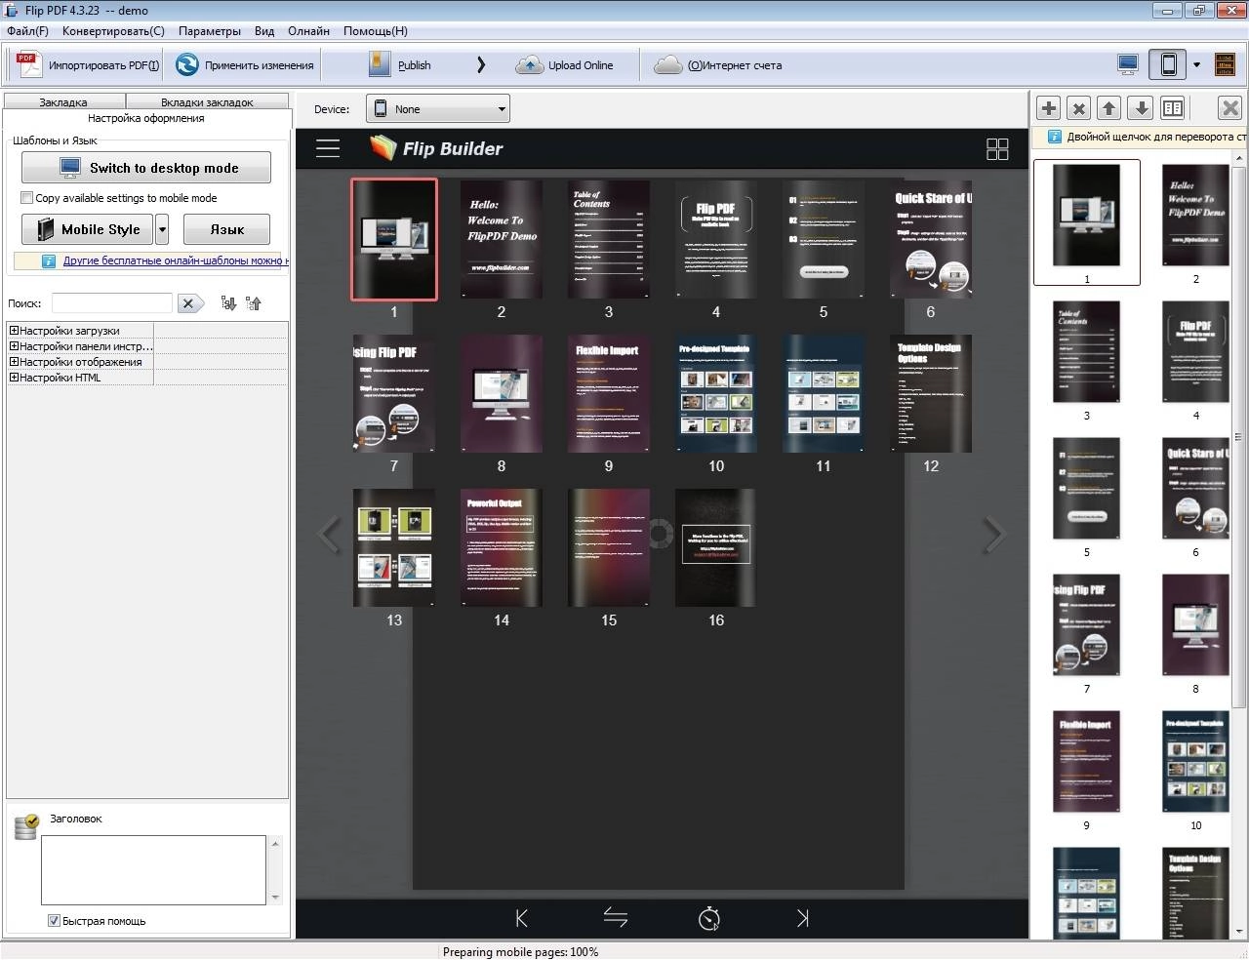The height and width of the screenshot is (960, 1249).
Task: Open the Файл(F) menu
Action: [x=27, y=31]
